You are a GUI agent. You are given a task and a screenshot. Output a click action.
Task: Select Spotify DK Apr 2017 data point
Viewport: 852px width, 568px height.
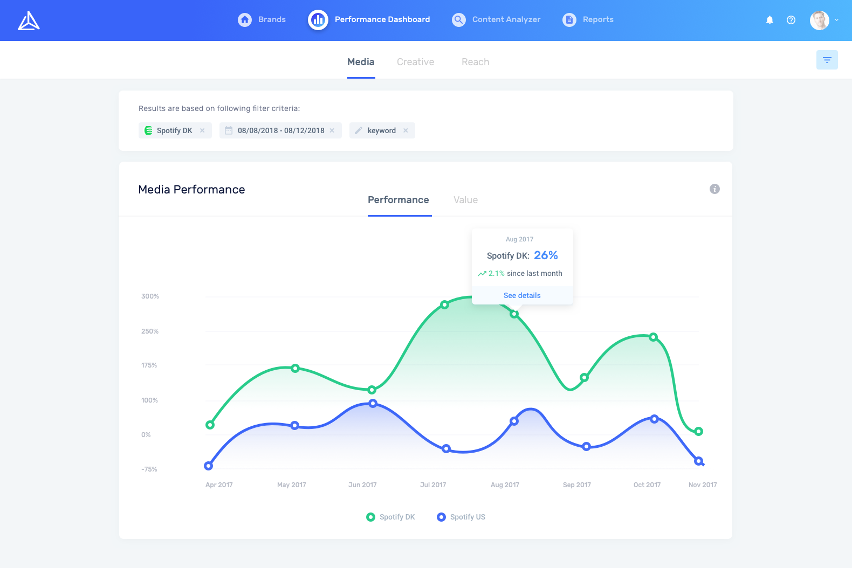(210, 425)
